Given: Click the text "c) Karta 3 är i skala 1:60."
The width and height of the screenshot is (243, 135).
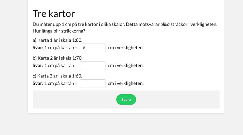Looking at the screenshot, I should click(x=57, y=76).
